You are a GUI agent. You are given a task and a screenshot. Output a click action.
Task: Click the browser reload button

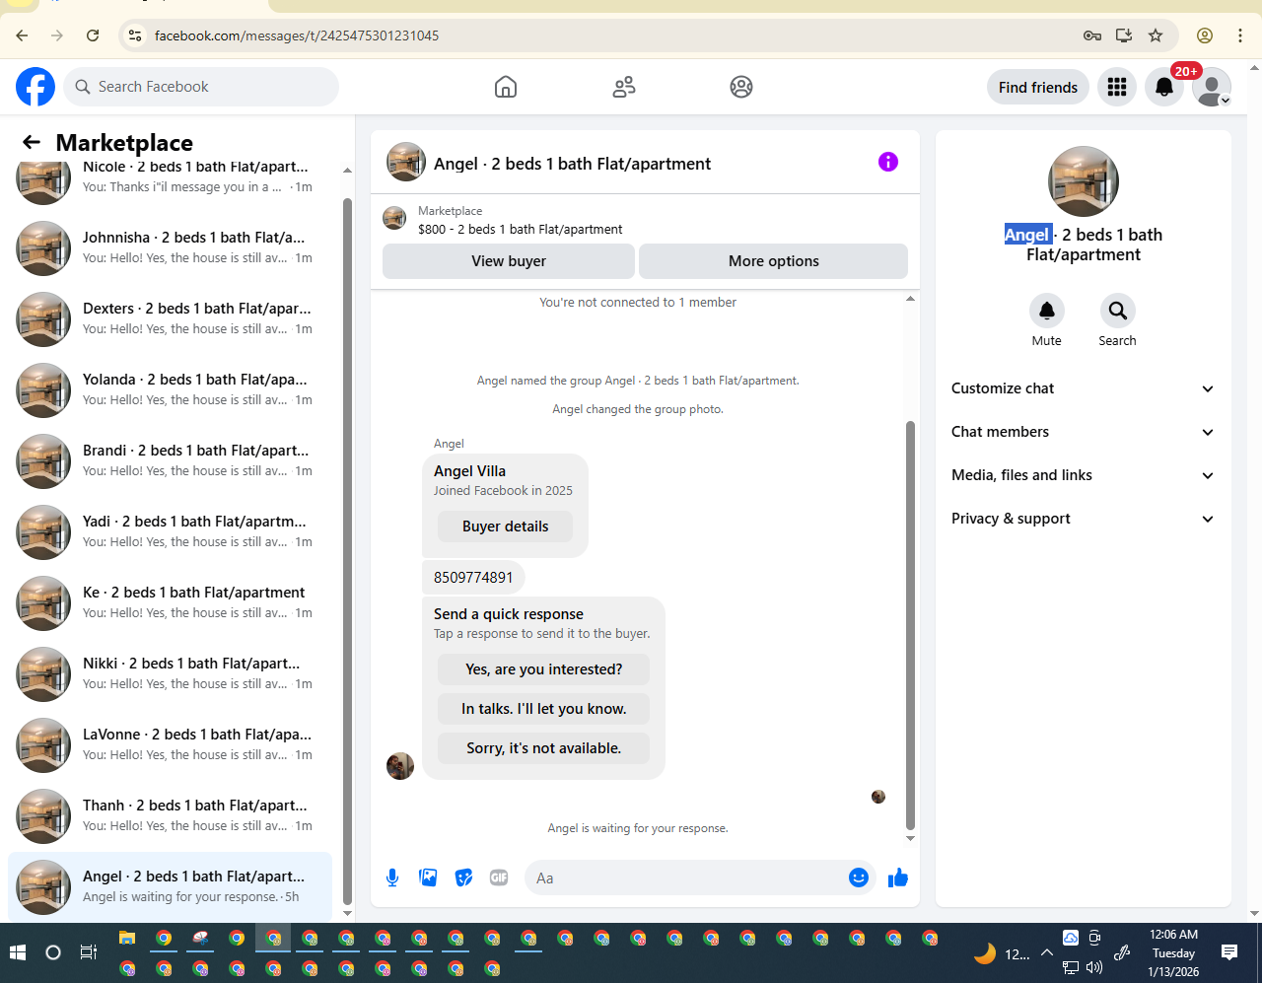(x=93, y=35)
